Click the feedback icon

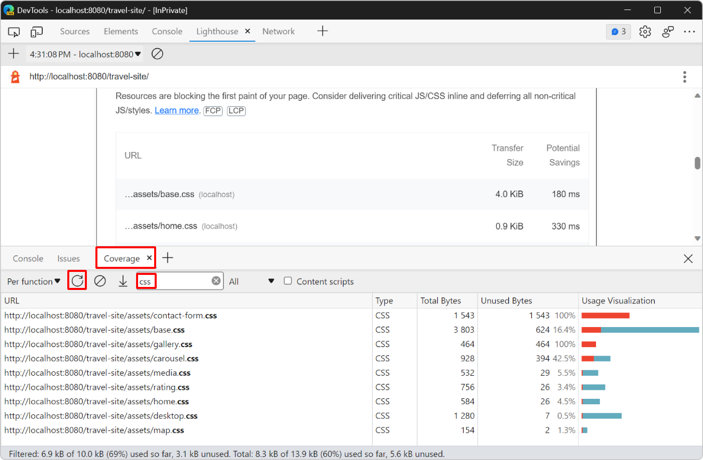pos(667,31)
